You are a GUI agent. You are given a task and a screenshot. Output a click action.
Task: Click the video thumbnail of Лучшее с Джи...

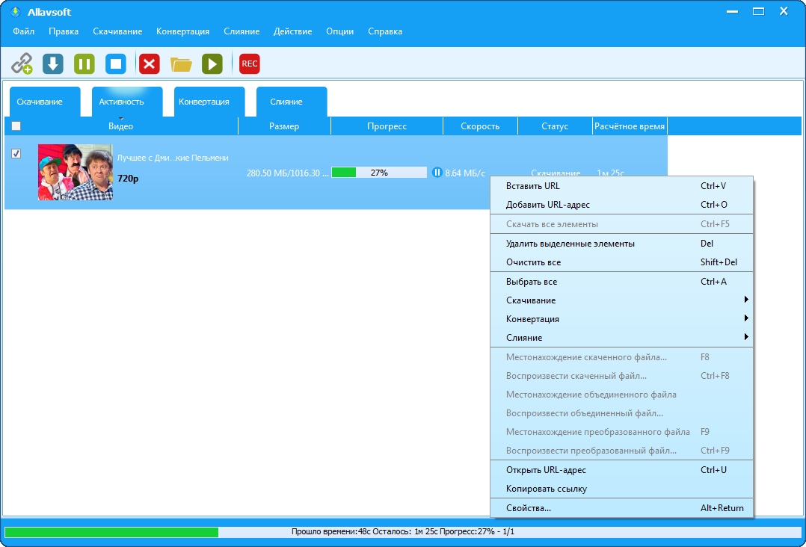(x=75, y=172)
